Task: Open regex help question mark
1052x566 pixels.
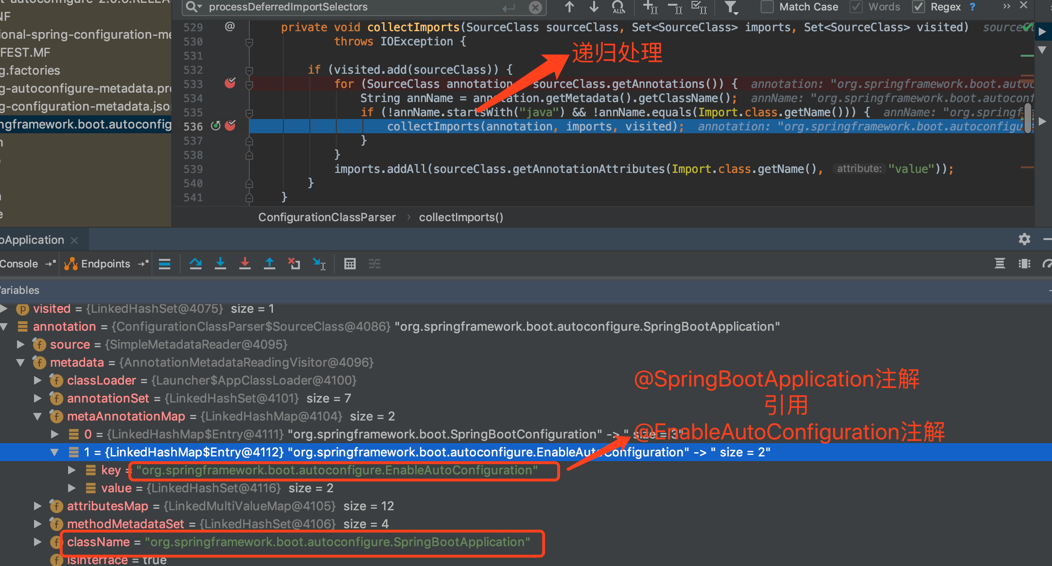Action: (x=973, y=7)
